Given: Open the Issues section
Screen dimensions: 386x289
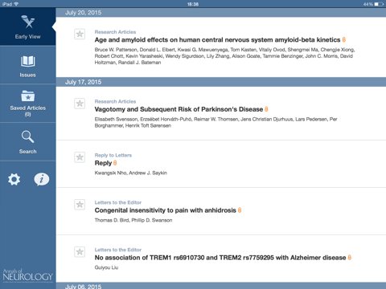Looking at the screenshot, I should coord(27,66).
